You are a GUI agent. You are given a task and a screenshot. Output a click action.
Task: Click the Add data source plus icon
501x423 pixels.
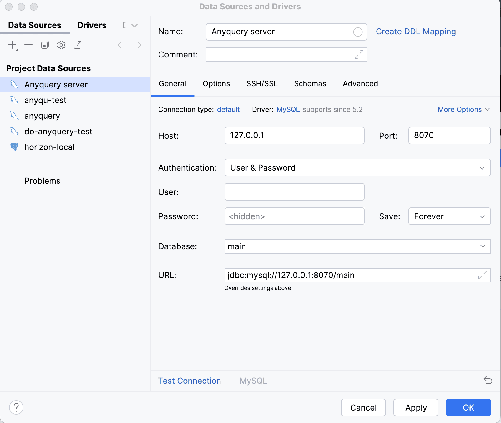coord(13,45)
